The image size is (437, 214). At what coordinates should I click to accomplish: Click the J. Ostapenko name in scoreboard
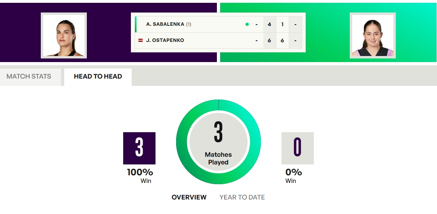[165, 40]
